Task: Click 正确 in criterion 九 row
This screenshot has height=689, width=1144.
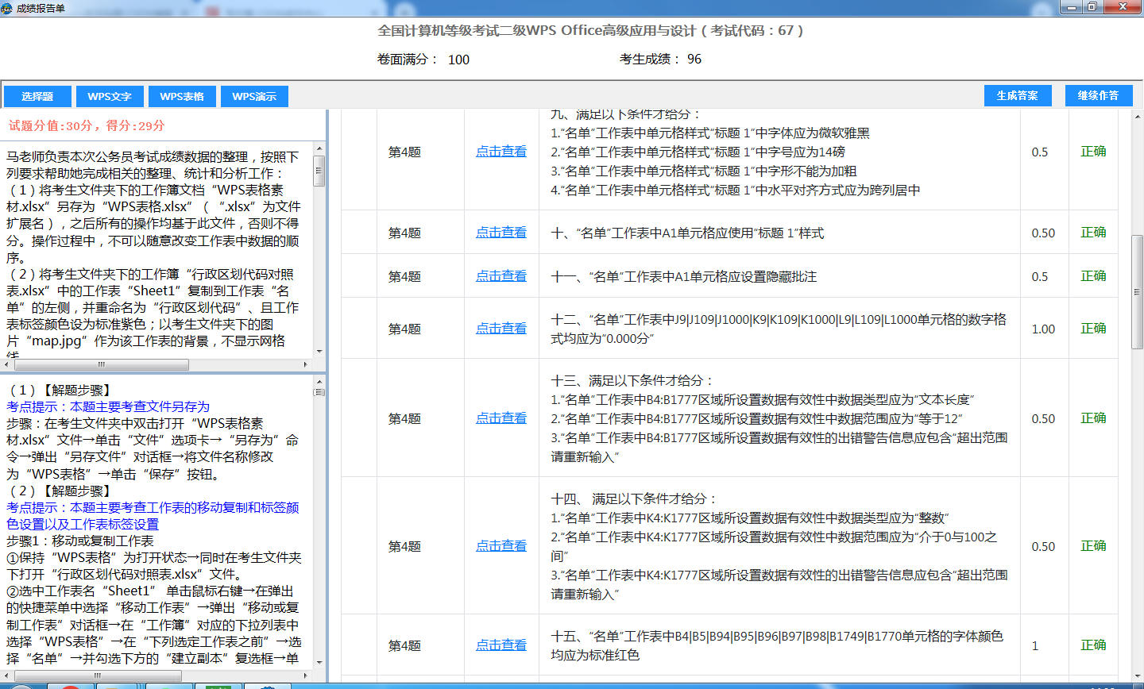Action: coord(1093,152)
